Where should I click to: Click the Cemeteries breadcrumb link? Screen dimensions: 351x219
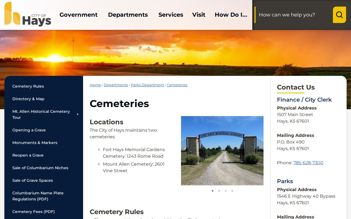click(177, 85)
